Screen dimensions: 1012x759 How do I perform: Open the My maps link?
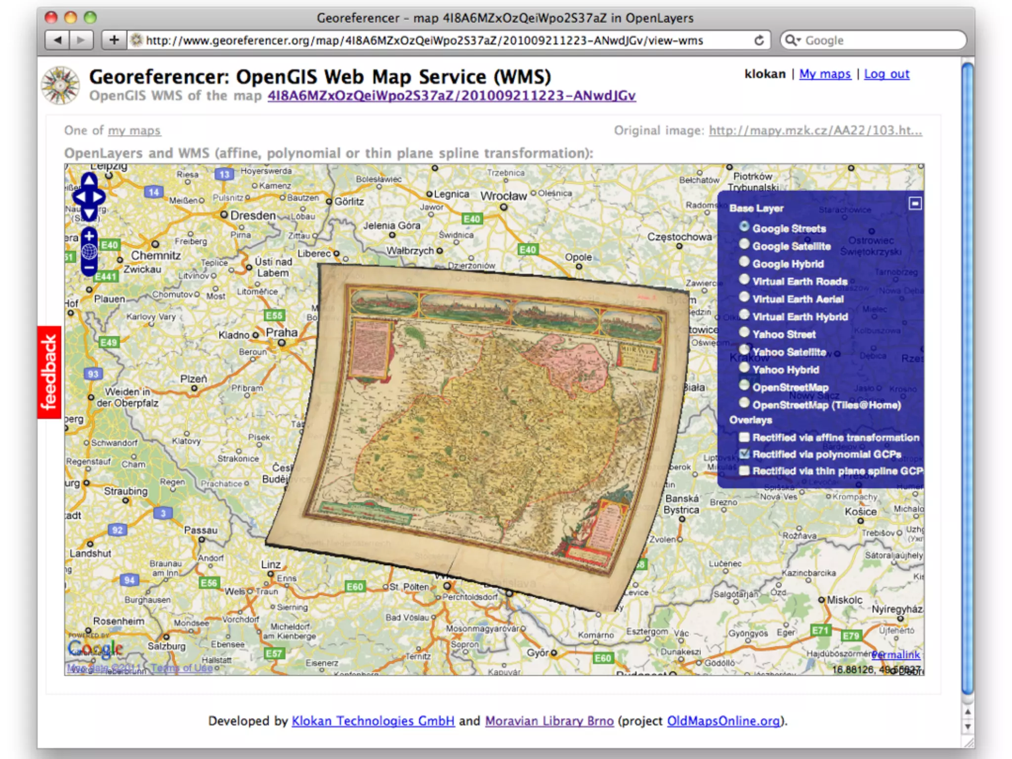[825, 74]
